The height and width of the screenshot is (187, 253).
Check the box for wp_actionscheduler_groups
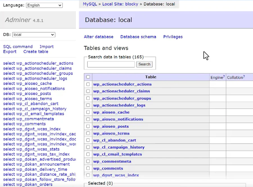88,98
